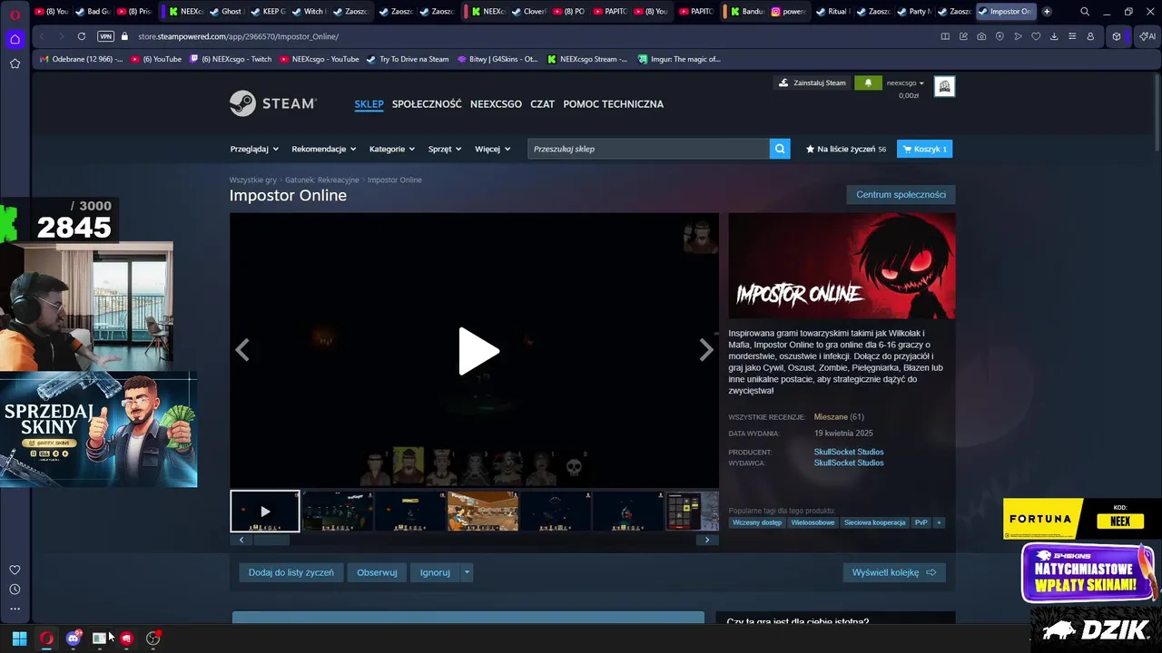This screenshot has height=653, width=1162.
Task: Expand the Sprzęt dropdown
Action: point(445,149)
